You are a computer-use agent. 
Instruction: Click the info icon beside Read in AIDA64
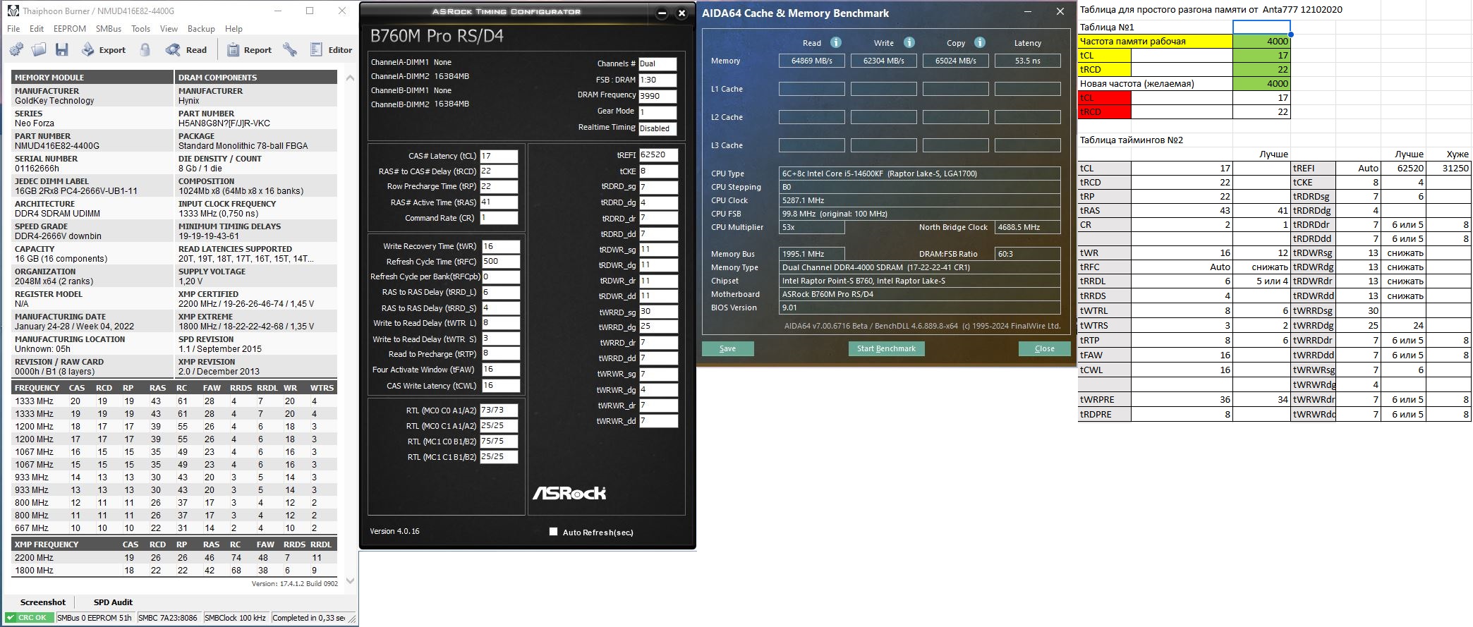(x=836, y=42)
